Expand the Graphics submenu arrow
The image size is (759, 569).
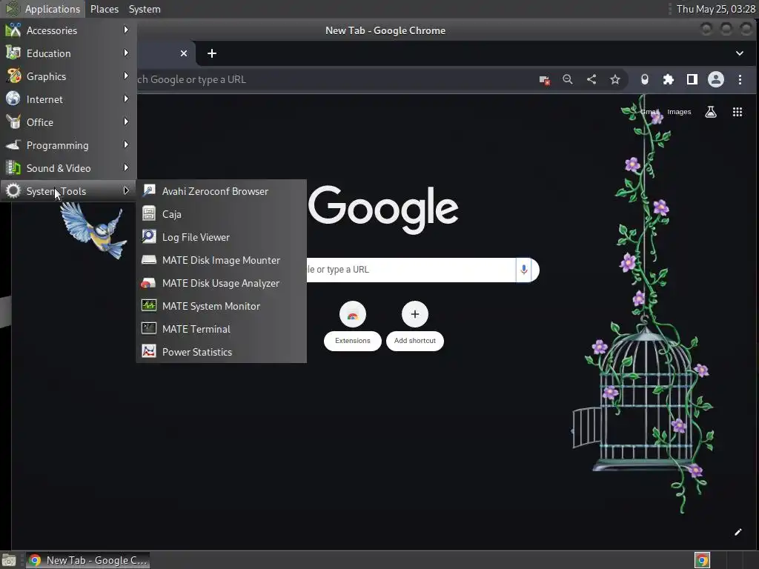point(126,76)
